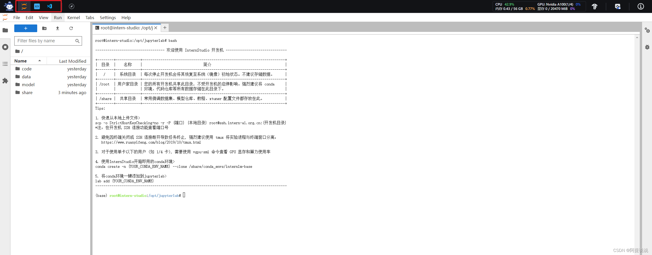This screenshot has height=255, width=652.
Task: Click the JupyterLab logo beside File menu
Action: [5, 17]
